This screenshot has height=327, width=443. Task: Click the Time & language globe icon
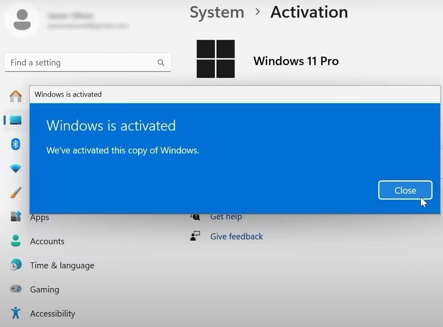click(16, 265)
